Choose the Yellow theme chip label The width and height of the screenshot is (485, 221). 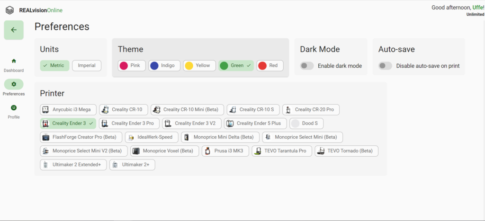point(203,65)
